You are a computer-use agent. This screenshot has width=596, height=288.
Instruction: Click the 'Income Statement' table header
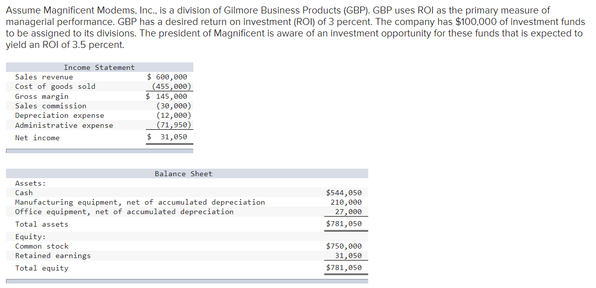coord(99,67)
